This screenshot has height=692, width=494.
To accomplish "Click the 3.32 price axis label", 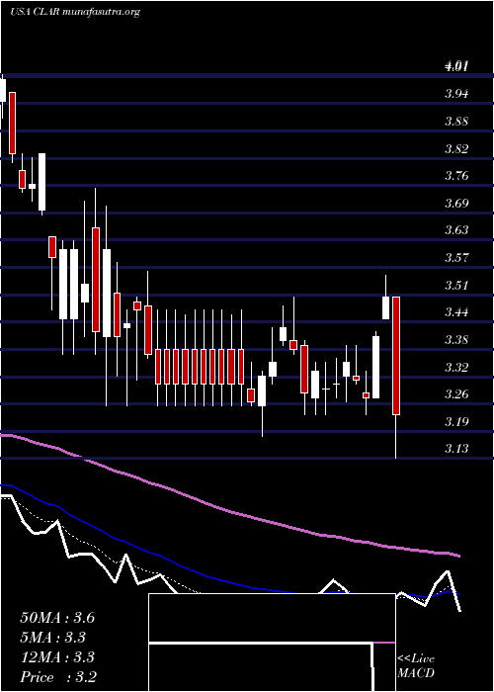I will [456, 367].
